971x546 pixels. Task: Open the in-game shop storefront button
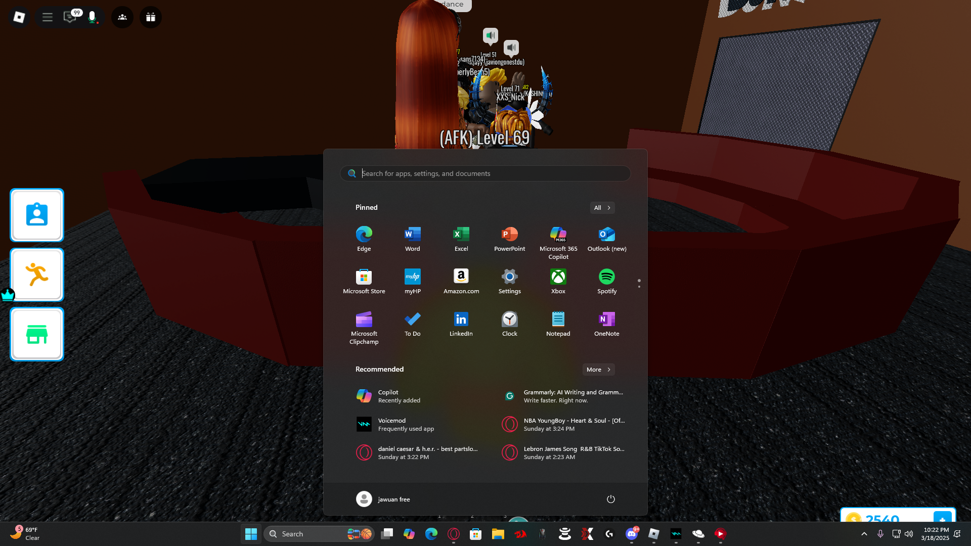point(37,334)
